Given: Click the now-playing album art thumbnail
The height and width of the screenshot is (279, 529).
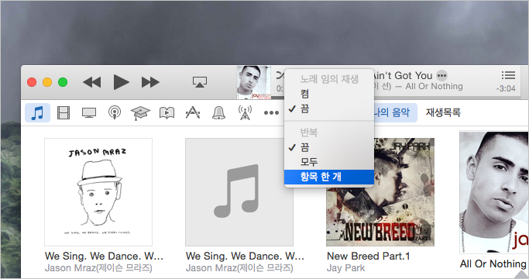Looking at the screenshot, I should (x=254, y=82).
